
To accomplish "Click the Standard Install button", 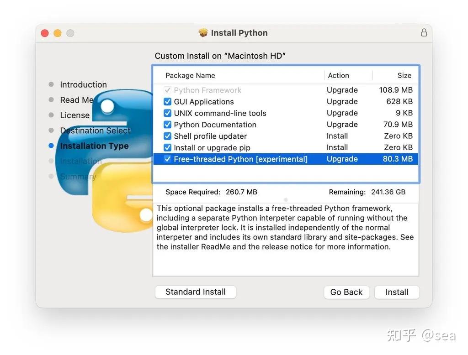I will [x=195, y=292].
